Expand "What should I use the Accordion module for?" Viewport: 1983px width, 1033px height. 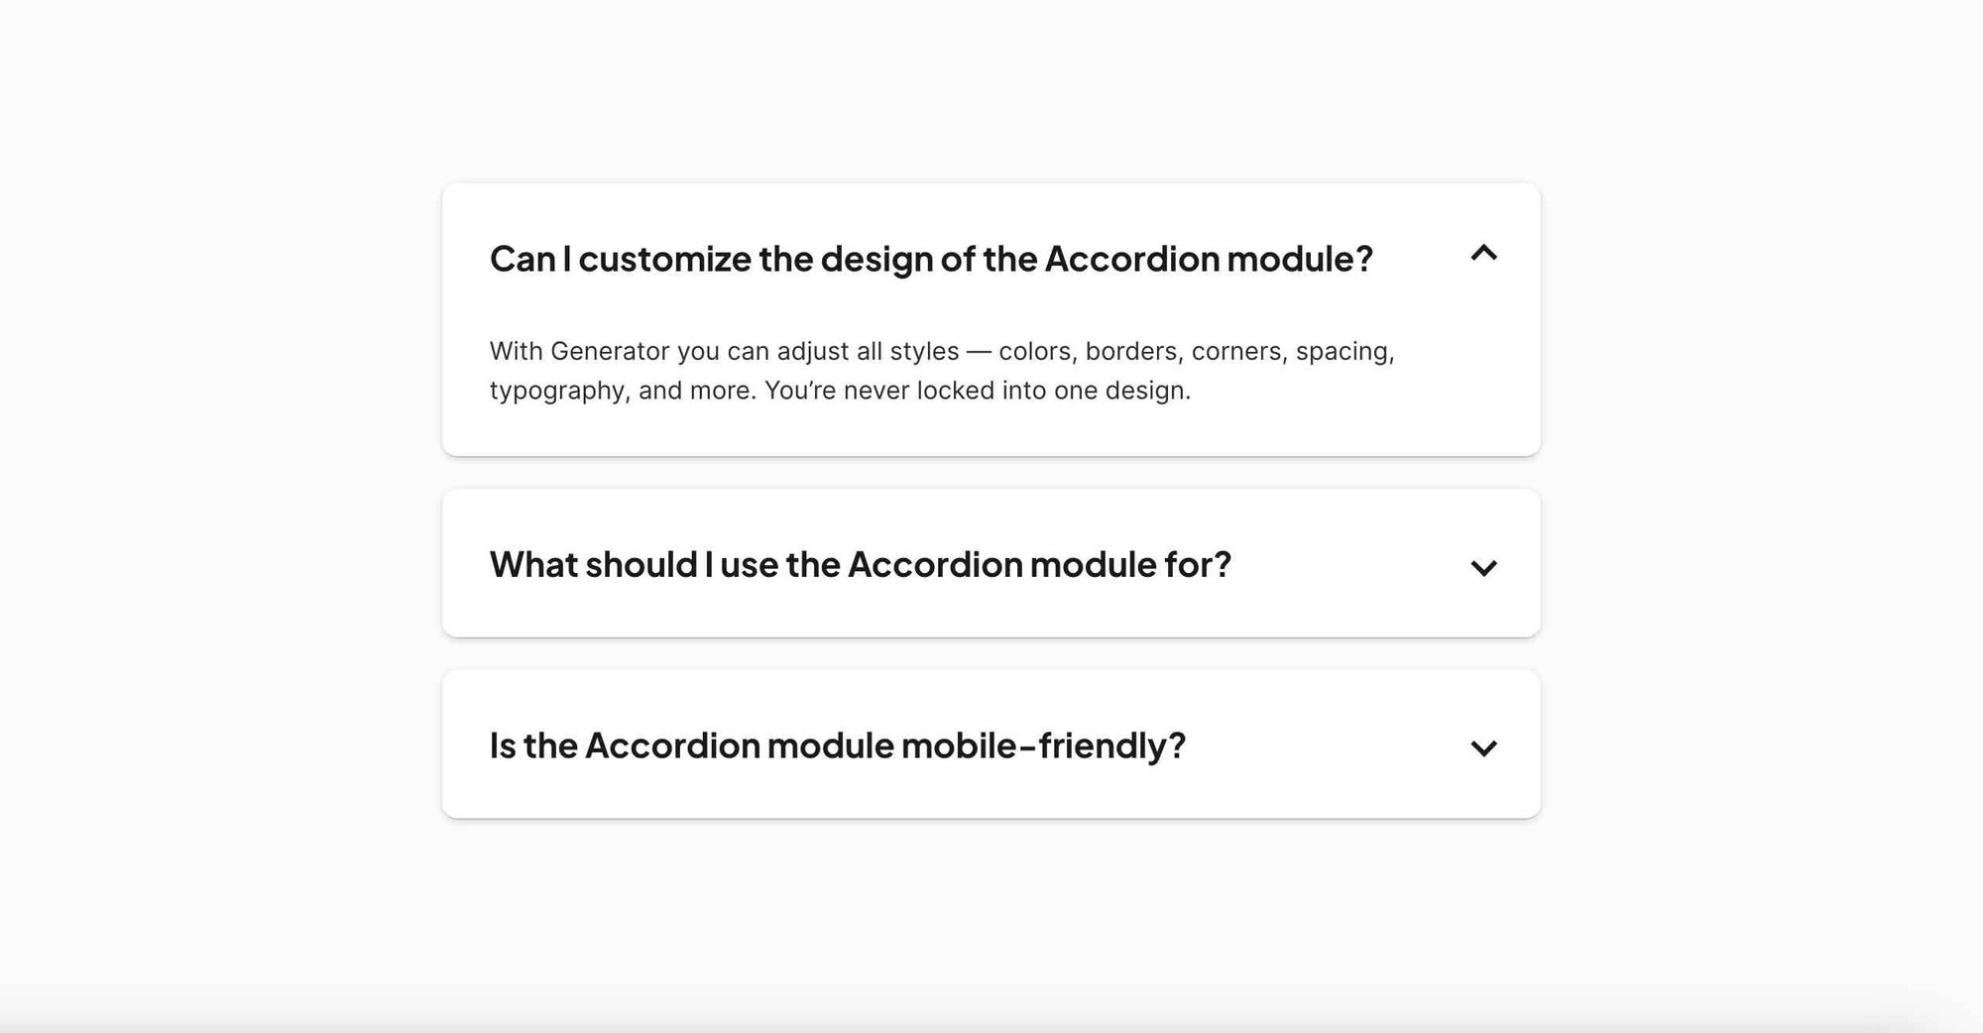point(860,565)
